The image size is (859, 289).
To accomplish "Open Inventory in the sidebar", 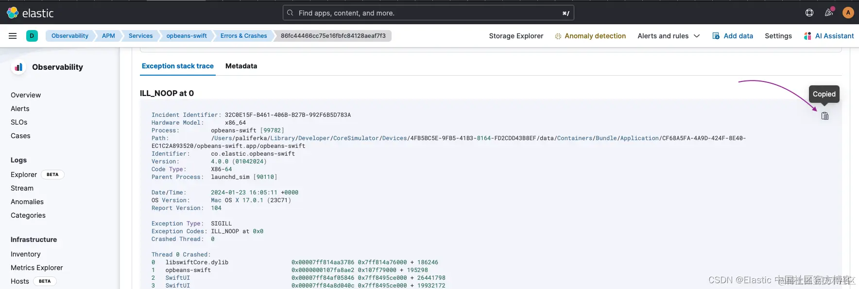I will (x=26, y=254).
